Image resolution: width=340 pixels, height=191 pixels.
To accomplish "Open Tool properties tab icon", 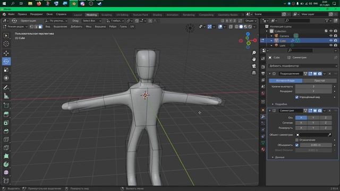I will pos(263,58).
